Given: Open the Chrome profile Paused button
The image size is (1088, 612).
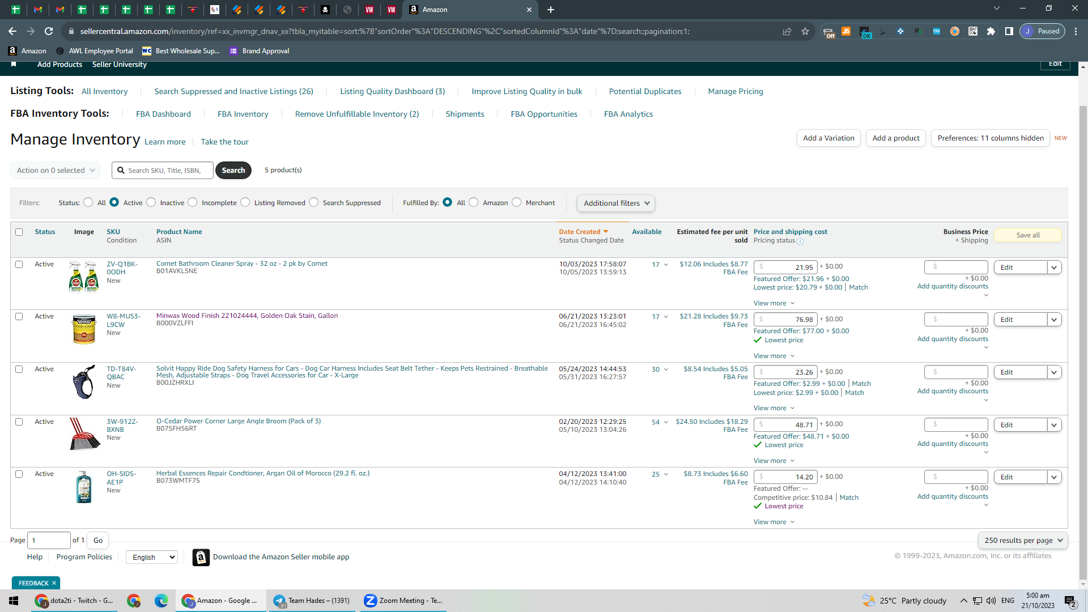Looking at the screenshot, I should (1042, 31).
